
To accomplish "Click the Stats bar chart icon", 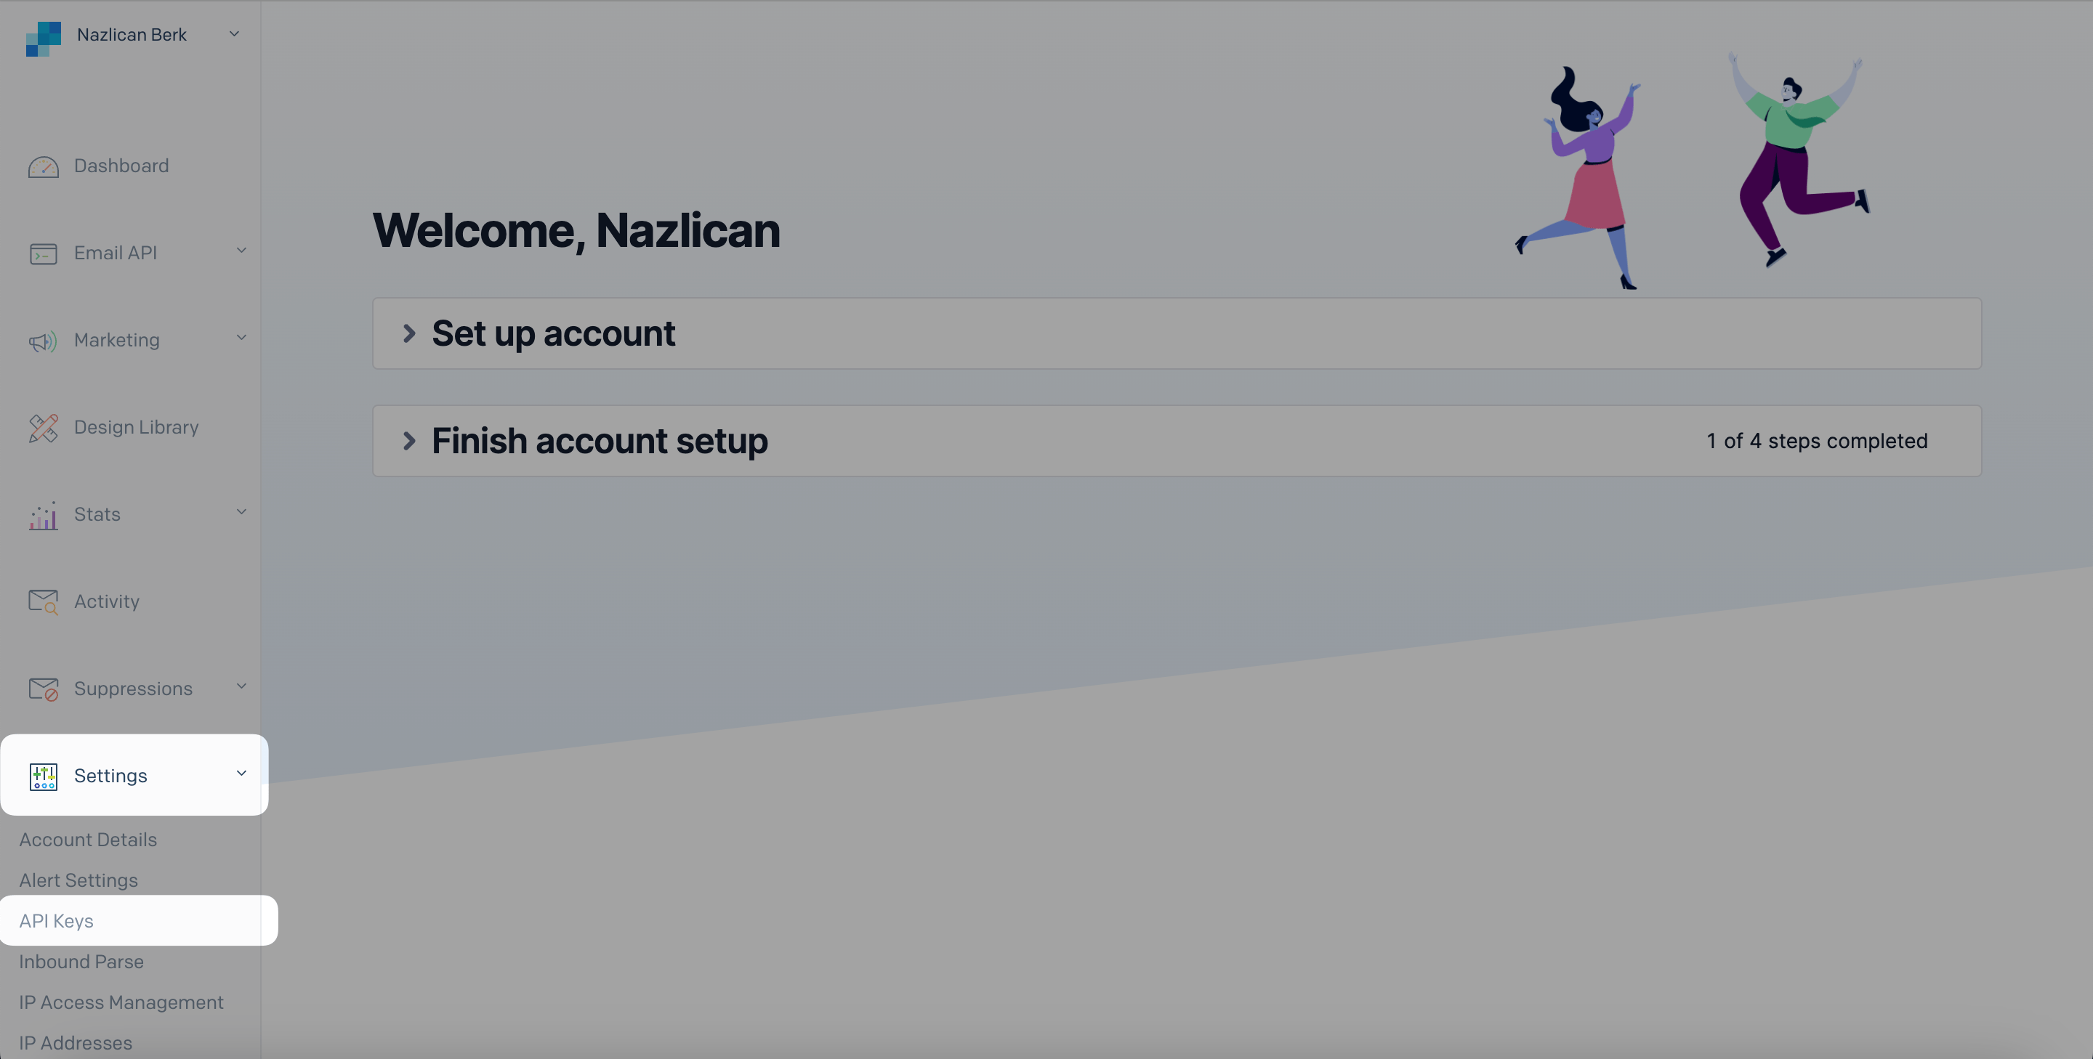I will click(42, 515).
